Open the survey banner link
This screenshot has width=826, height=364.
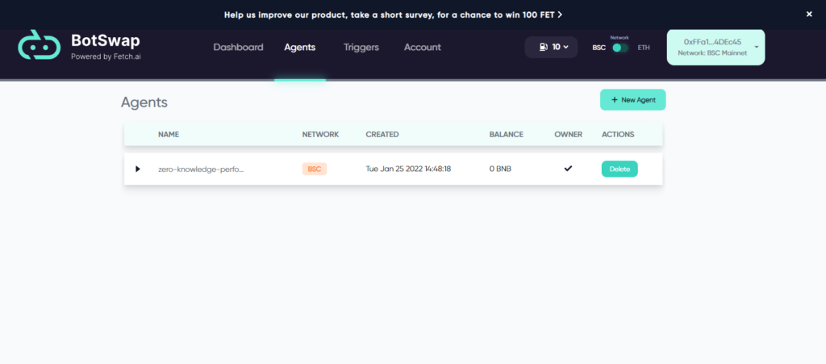pyautogui.click(x=393, y=15)
